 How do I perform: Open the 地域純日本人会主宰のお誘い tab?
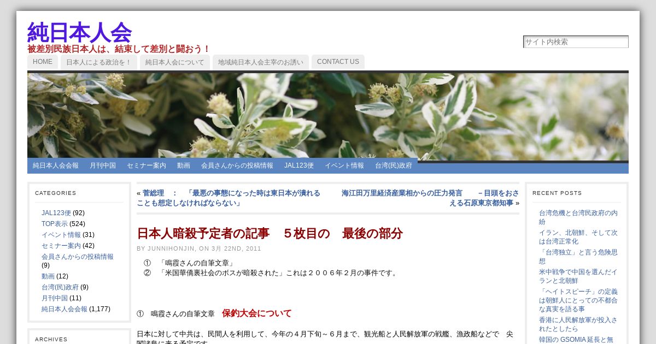pyautogui.click(x=261, y=62)
